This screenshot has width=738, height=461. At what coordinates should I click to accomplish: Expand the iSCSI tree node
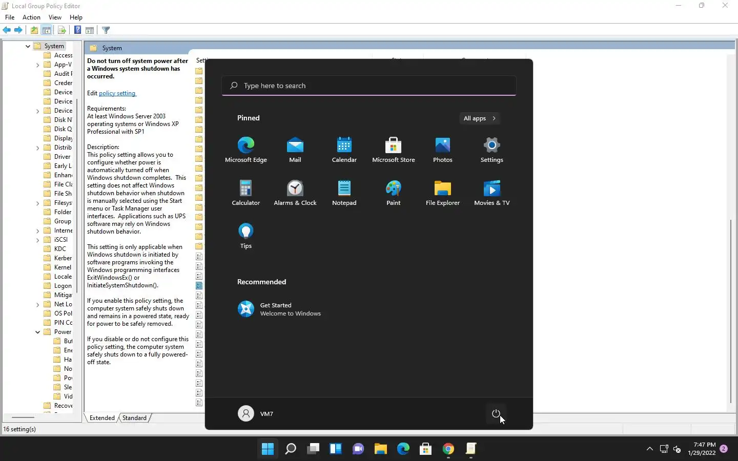[x=37, y=240]
